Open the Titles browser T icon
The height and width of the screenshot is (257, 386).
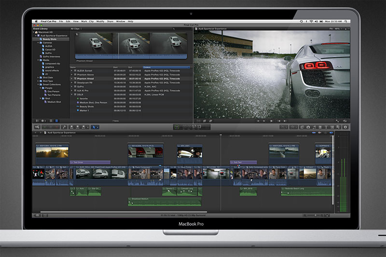[326, 127]
